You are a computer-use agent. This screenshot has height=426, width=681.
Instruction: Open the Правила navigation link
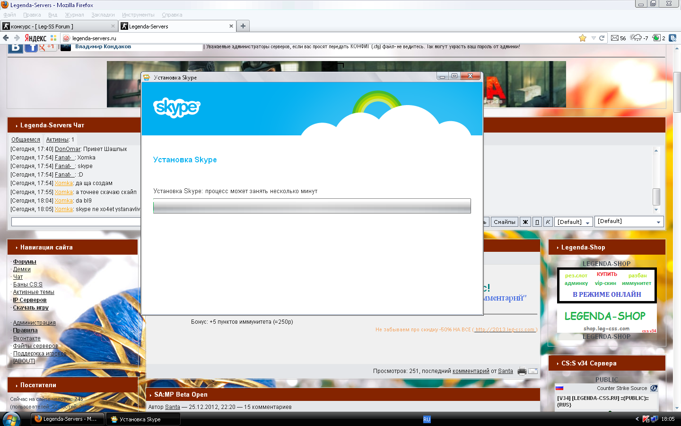(25, 330)
